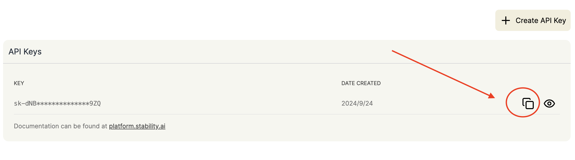Click the row separator below the key entry
This screenshot has width=575, height=160.
[287, 114]
